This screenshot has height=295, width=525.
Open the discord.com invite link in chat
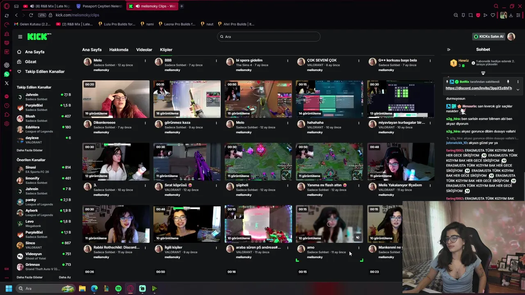(479, 88)
